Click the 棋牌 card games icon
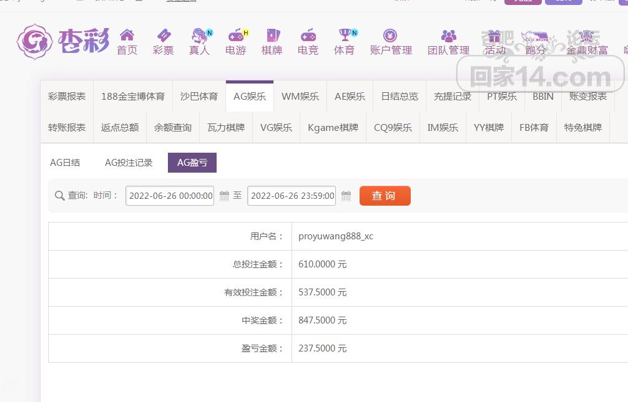This screenshot has height=402, width=628. point(272,35)
